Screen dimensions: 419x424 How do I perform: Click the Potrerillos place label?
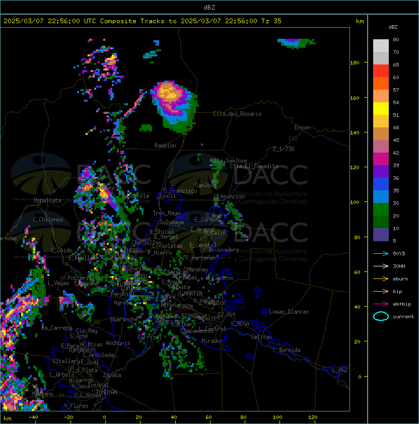tap(84, 278)
